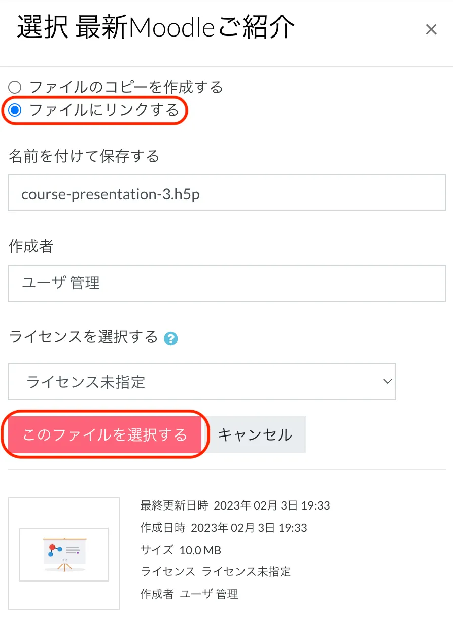Close the file picker dialog with X
The width and height of the screenshot is (453, 617).
tap(431, 30)
